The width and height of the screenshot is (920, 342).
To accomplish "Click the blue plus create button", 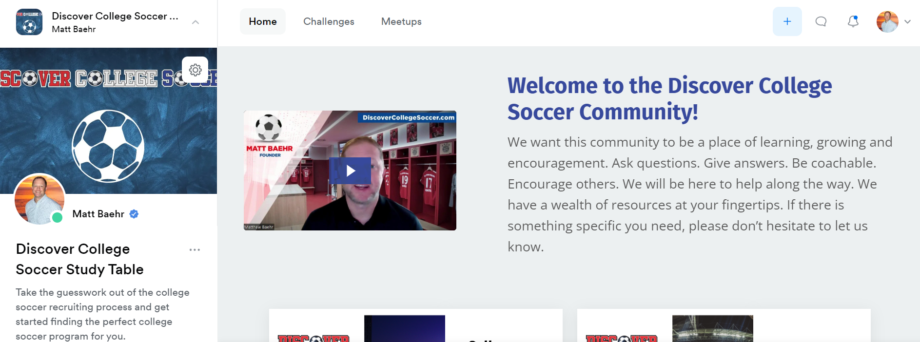I will click(787, 21).
